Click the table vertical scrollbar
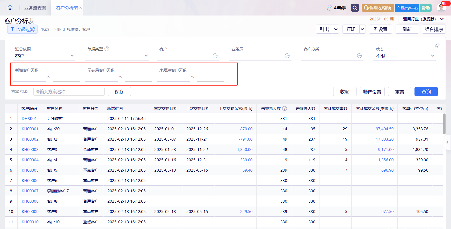Screen dimensions: 451x229 click(x=444, y=124)
